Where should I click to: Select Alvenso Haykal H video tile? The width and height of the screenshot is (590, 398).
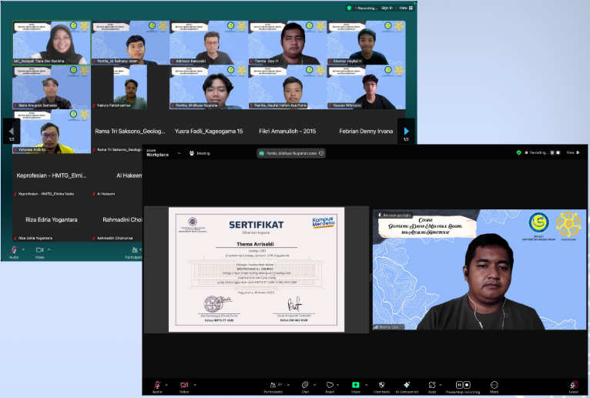coord(366,42)
